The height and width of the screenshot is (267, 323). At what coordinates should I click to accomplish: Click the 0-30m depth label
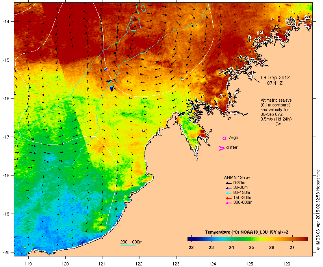tap(239, 183)
